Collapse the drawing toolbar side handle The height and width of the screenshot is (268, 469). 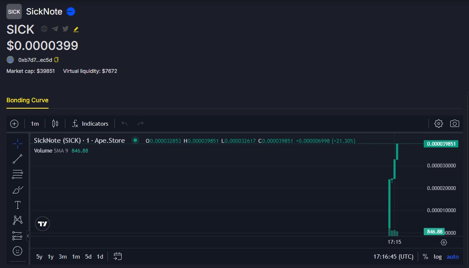[28, 236]
